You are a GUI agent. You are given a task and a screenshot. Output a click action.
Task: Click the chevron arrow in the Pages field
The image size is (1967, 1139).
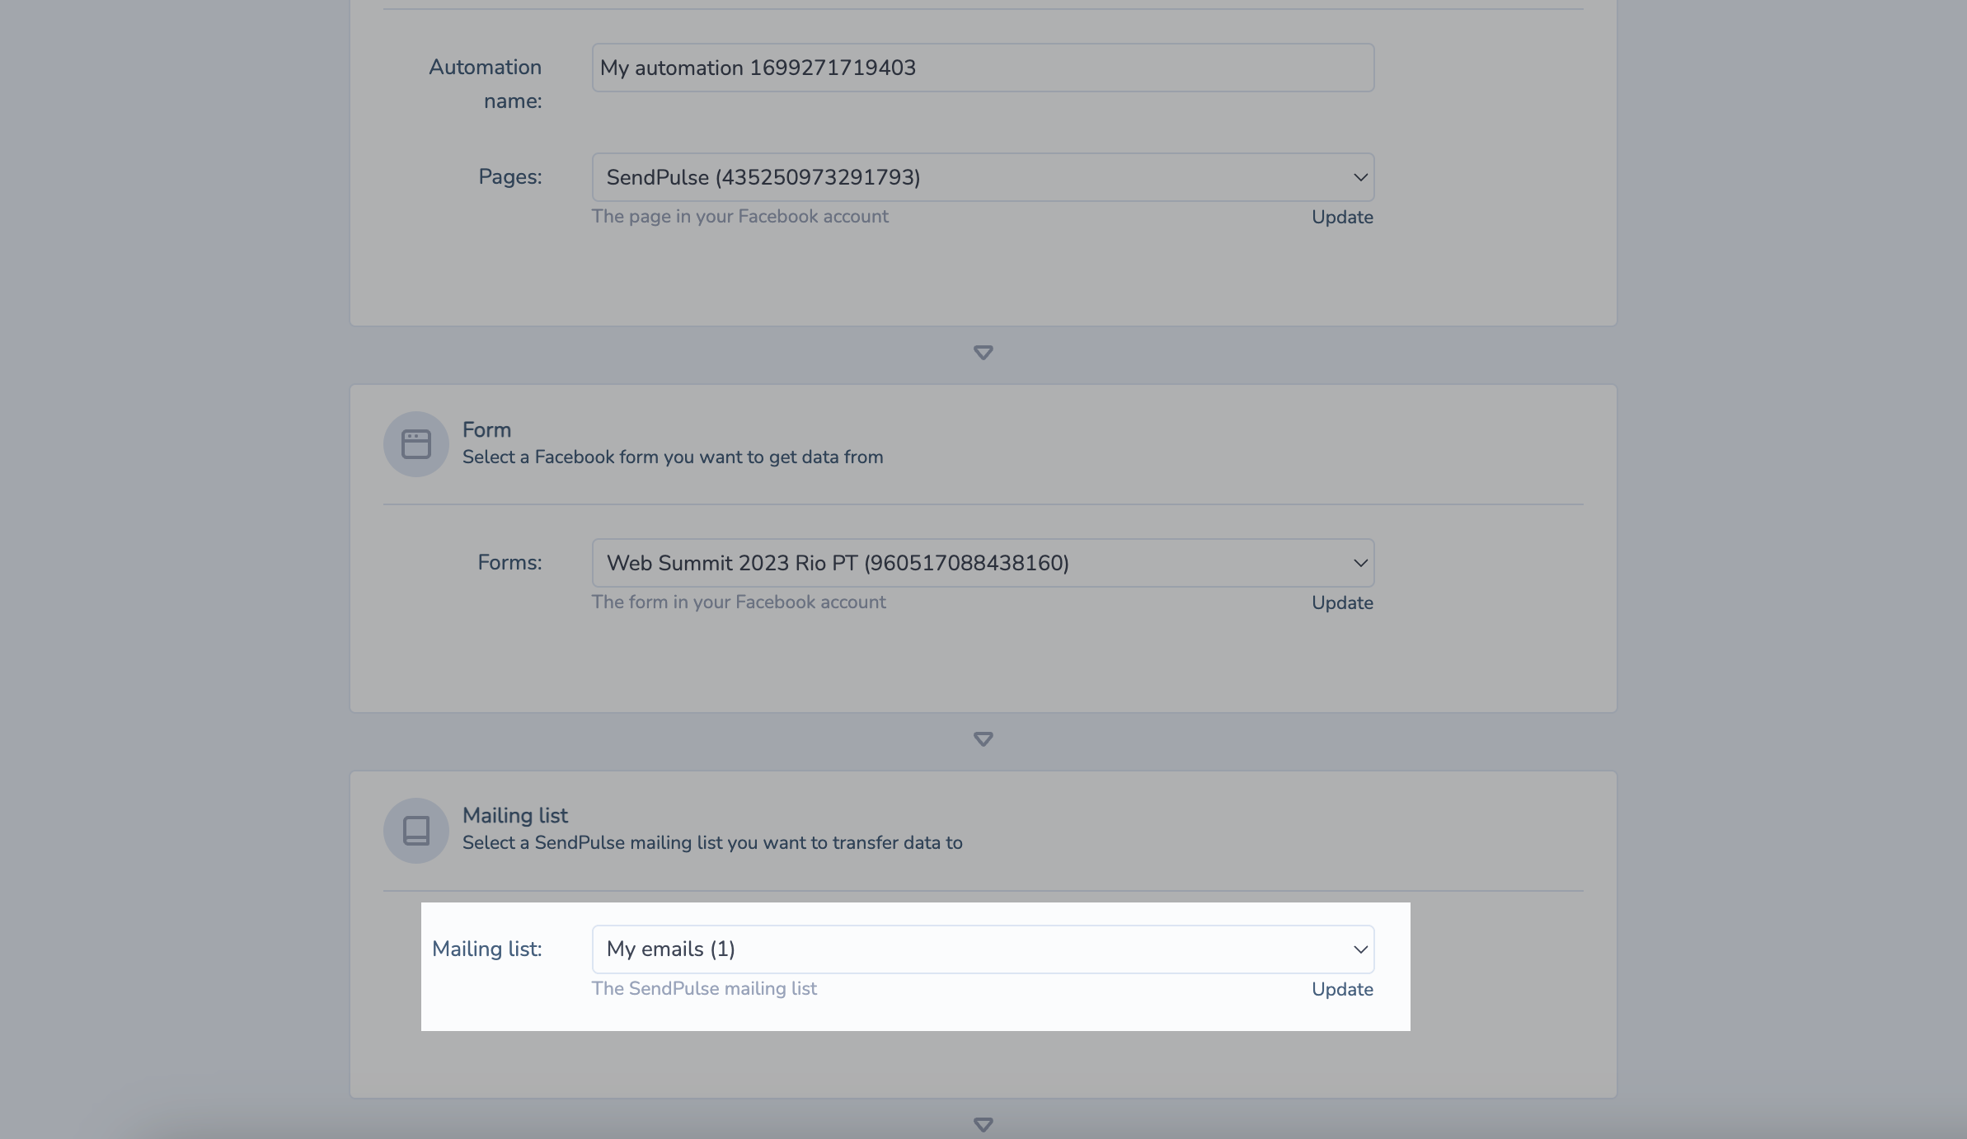click(x=1360, y=177)
